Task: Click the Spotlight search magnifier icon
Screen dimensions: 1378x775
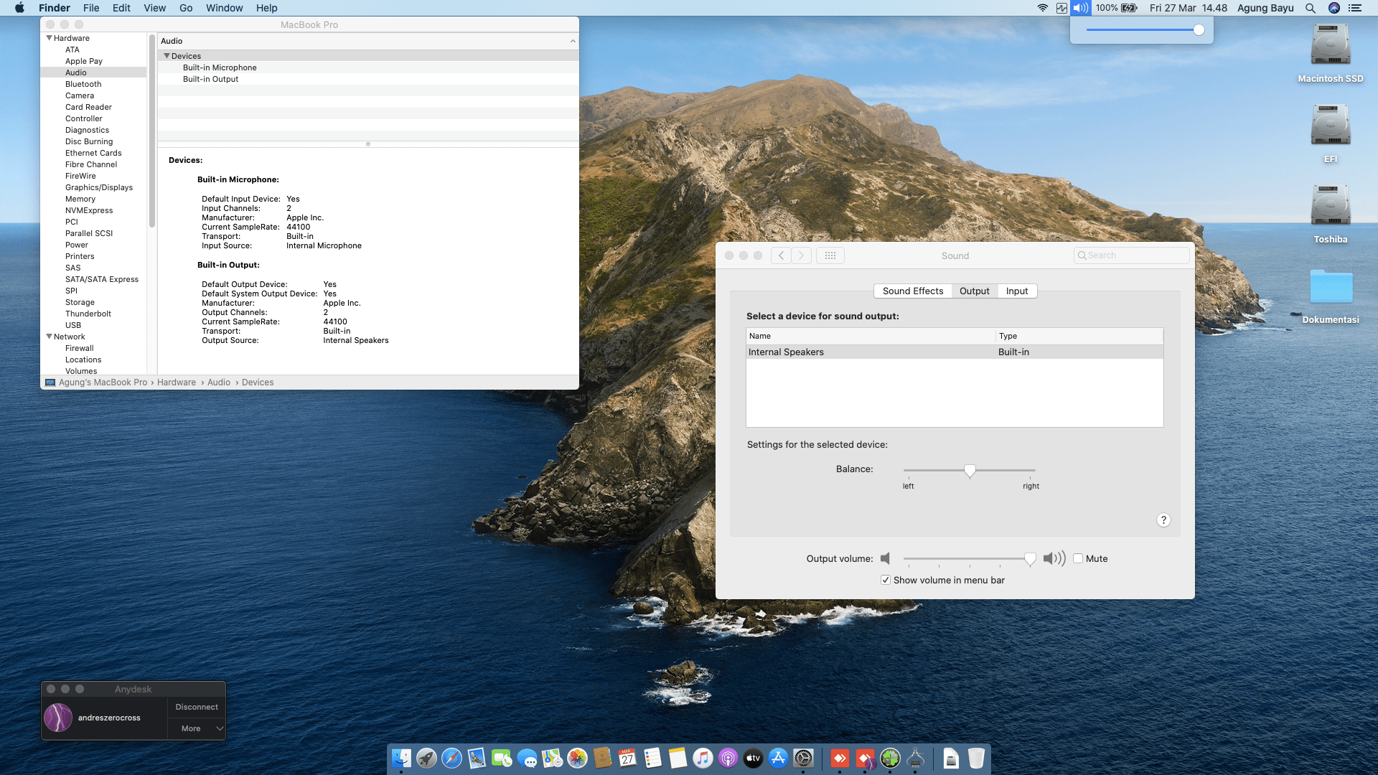Action: pos(1310,8)
